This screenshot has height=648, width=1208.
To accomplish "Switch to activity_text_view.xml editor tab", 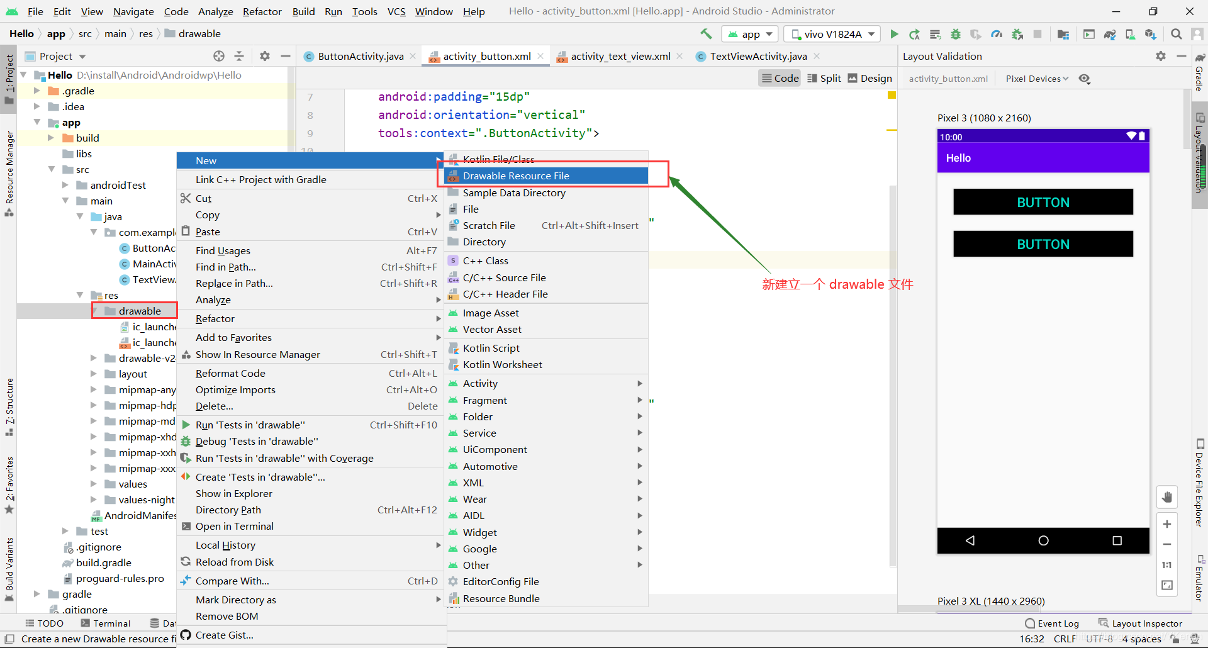I will (x=620, y=56).
